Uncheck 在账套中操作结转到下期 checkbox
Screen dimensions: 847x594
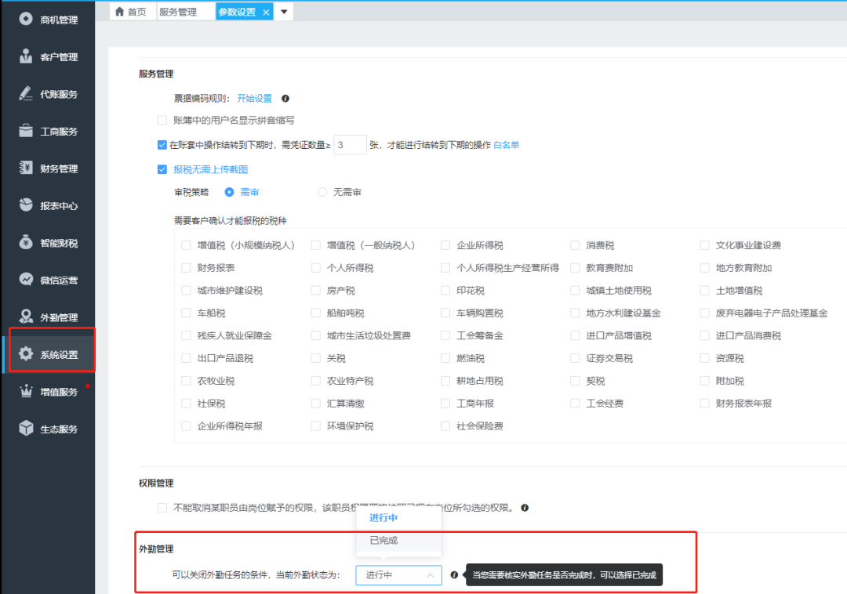click(162, 145)
